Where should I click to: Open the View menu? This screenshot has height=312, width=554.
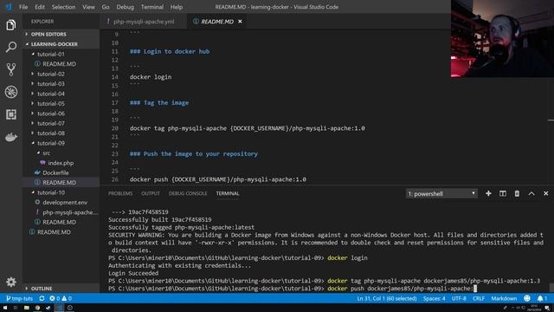[88, 7]
